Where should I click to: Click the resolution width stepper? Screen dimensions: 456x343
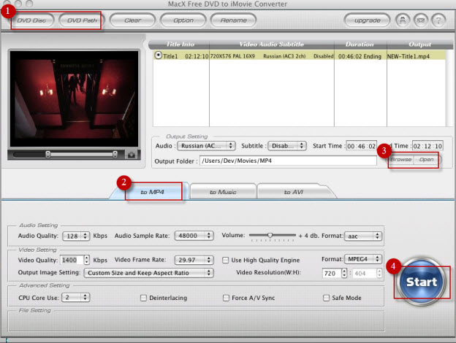point(344,273)
